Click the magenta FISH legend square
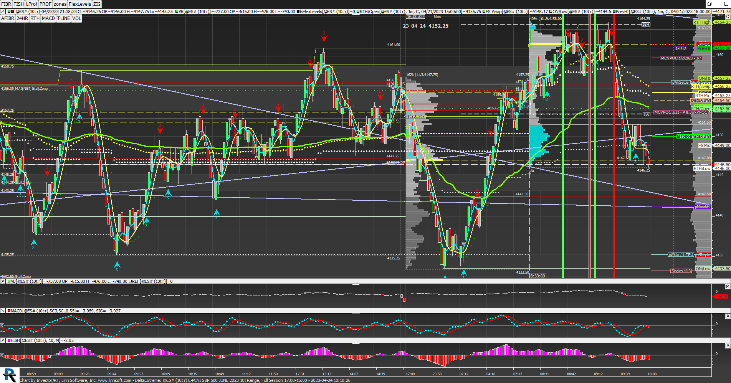The image size is (731, 383). click(x=9, y=340)
